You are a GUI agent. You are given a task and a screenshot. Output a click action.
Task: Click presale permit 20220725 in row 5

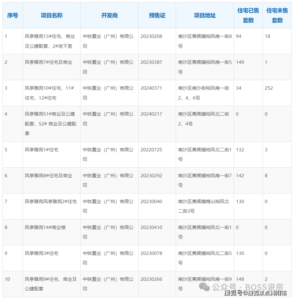(151, 149)
